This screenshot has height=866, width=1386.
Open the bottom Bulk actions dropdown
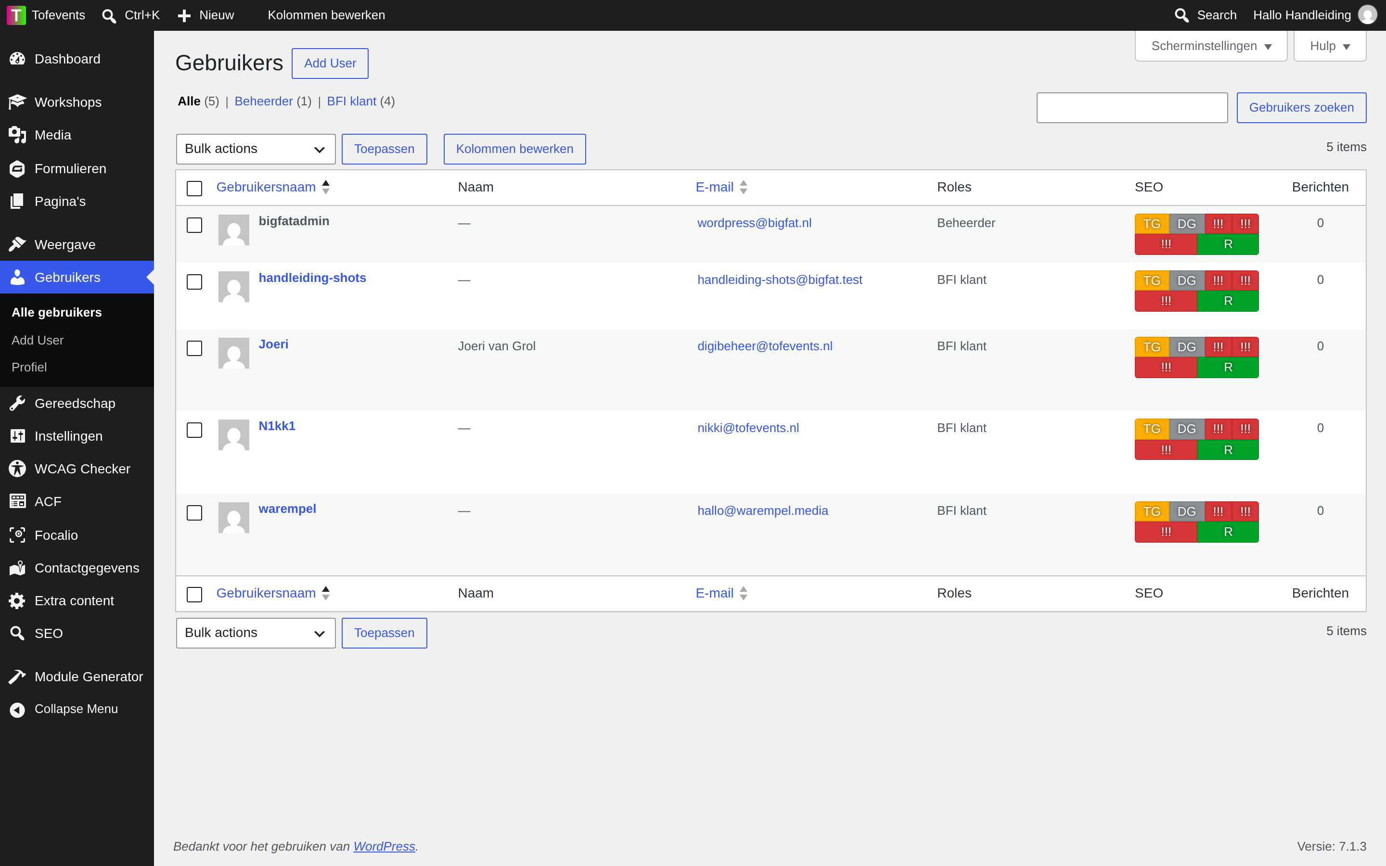click(x=256, y=633)
